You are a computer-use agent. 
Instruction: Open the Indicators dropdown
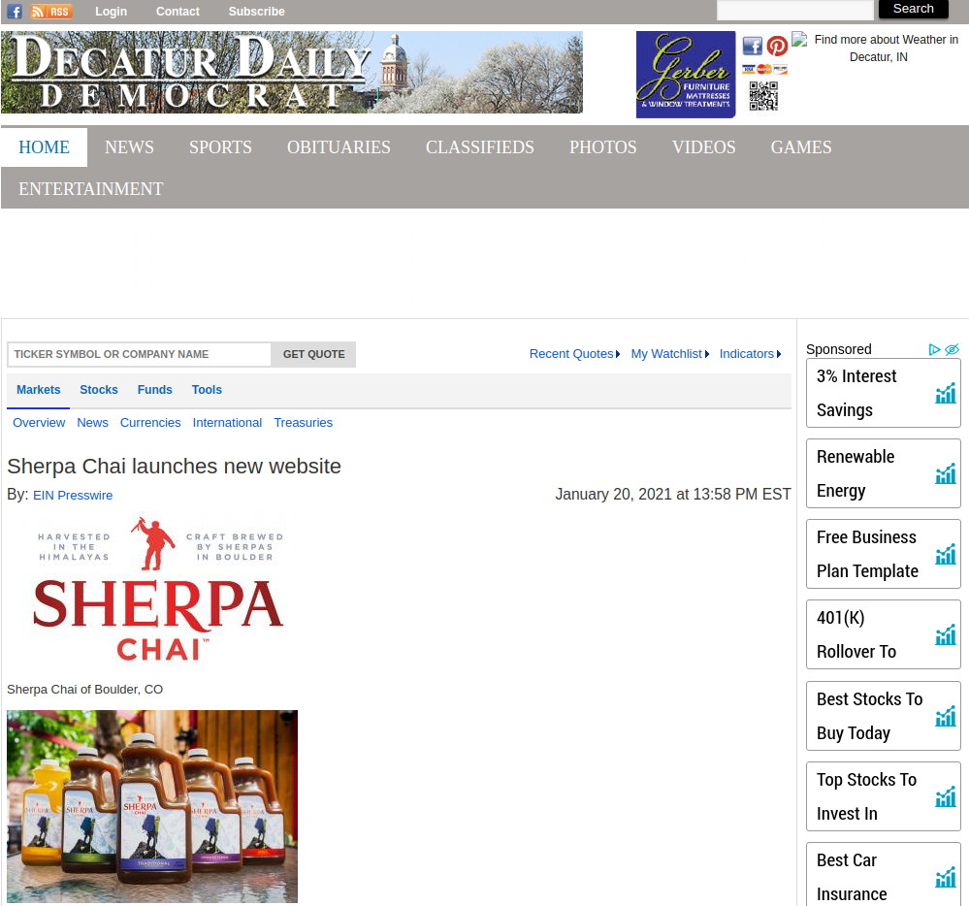(x=750, y=354)
